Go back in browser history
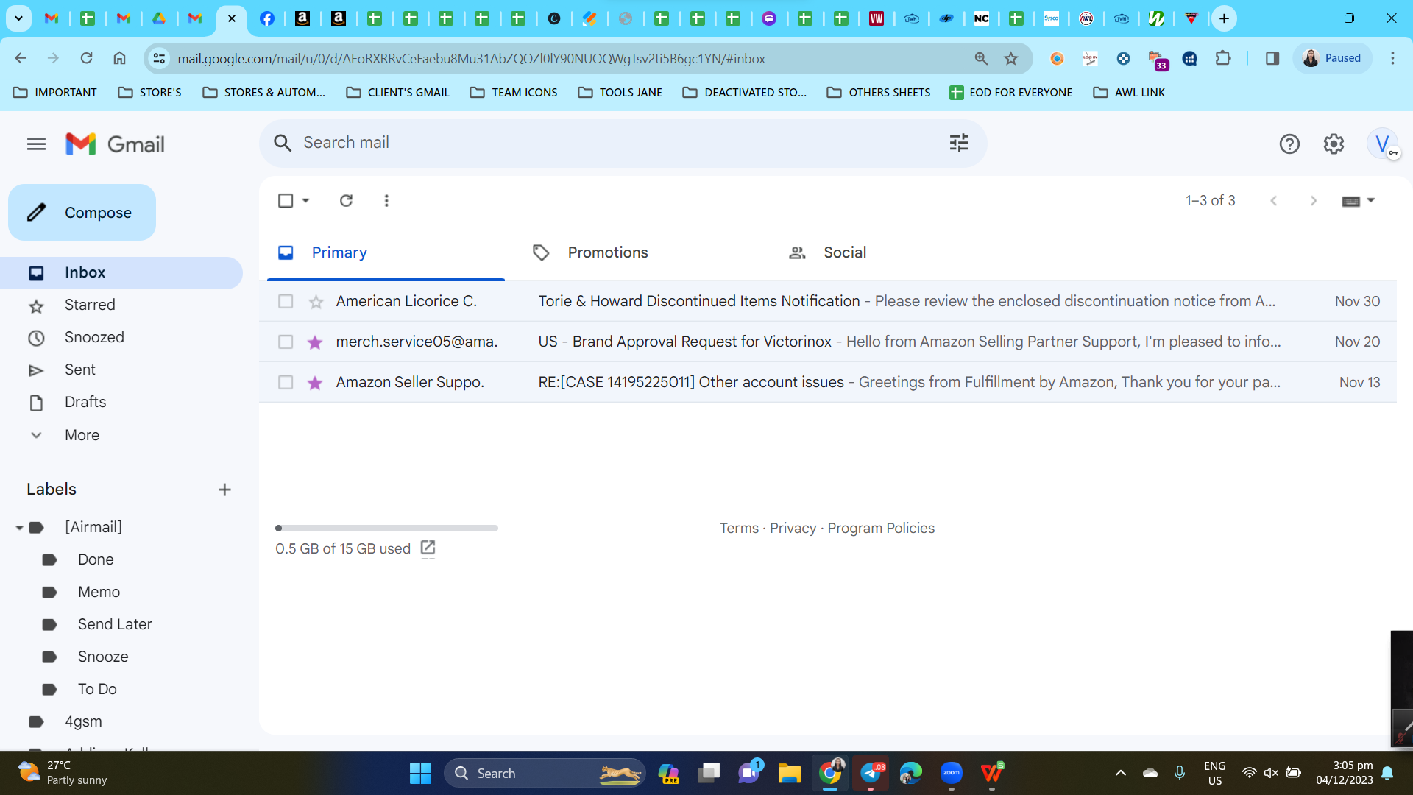The image size is (1413, 795). (x=21, y=58)
